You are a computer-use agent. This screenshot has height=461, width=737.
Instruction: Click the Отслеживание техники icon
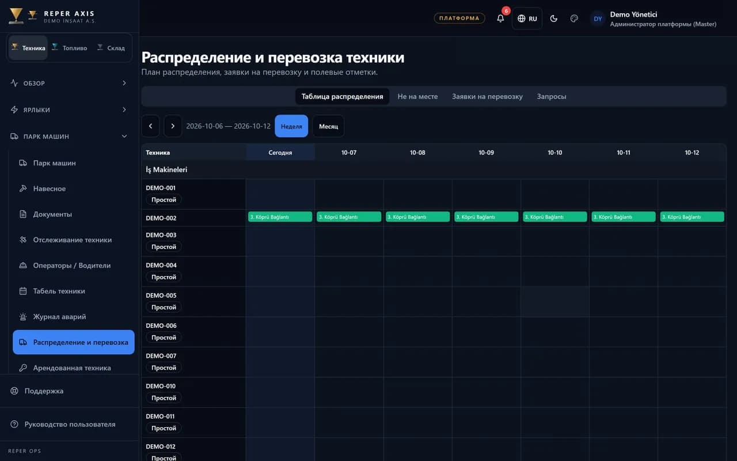coord(23,240)
